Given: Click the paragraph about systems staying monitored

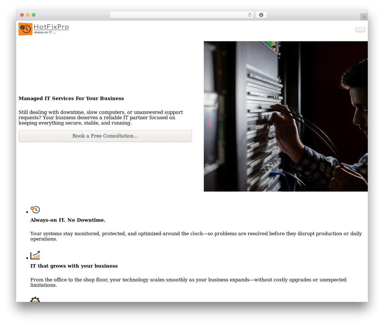Looking at the screenshot, I should pyautogui.click(x=196, y=236).
